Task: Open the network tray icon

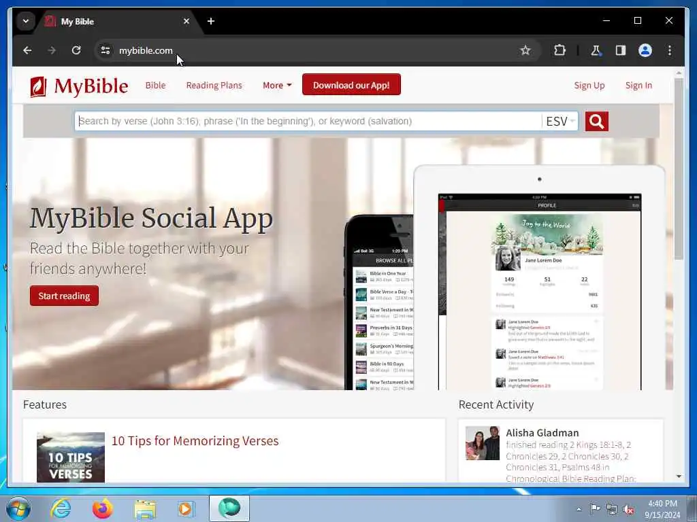Action: click(x=612, y=509)
